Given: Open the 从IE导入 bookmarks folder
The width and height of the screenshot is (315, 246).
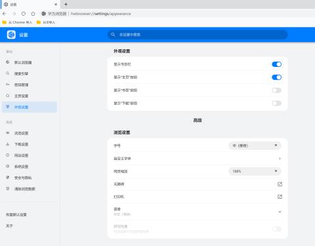Looking at the screenshot, I should (x=46, y=22).
